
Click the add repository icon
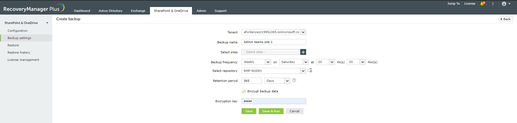coord(310,71)
